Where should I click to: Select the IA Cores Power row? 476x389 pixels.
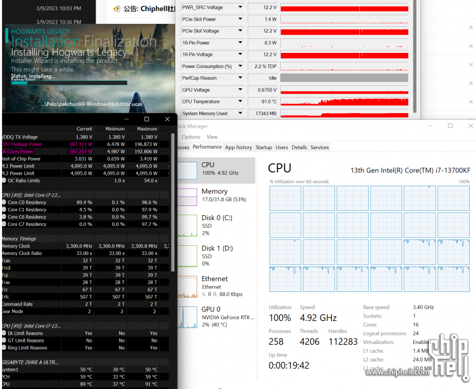85,152
